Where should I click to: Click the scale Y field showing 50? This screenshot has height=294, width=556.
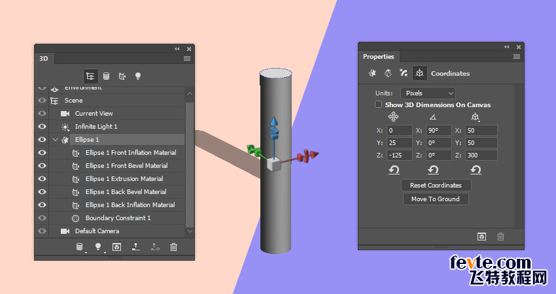point(481,142)
